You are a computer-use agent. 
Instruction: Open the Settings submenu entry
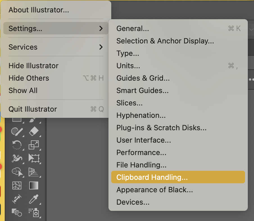click(x=56, y=28)
